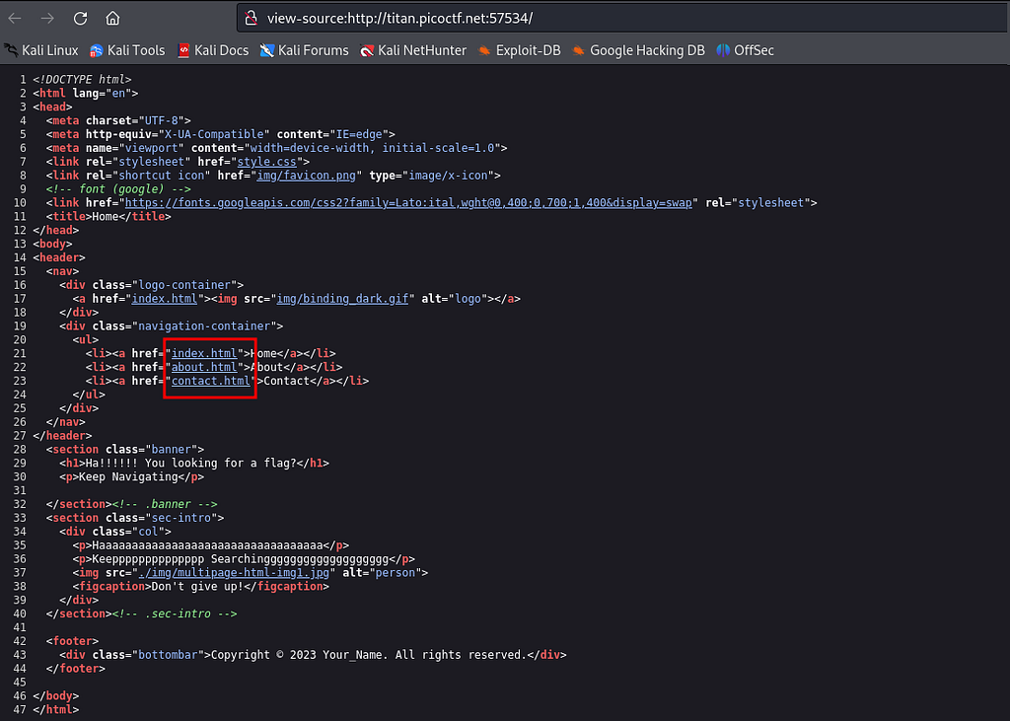
Task: Open the Kali Forums bookmark
Action: [x=304, y=50]
